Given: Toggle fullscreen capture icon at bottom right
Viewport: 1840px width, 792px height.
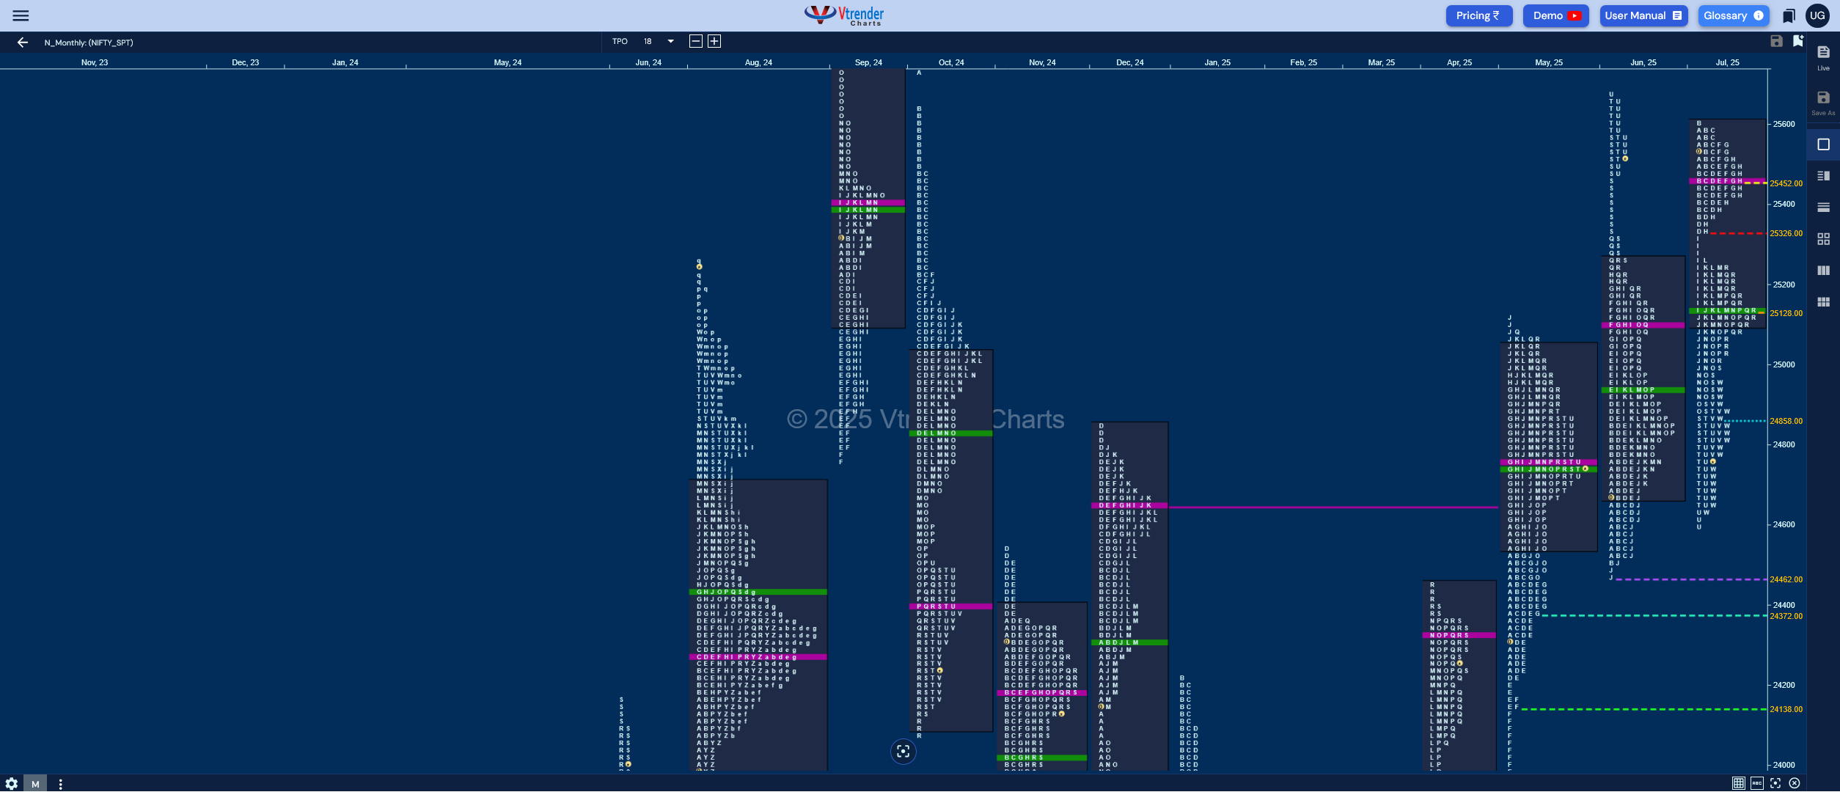Looking at the screenshot, I should [1775, 783].
